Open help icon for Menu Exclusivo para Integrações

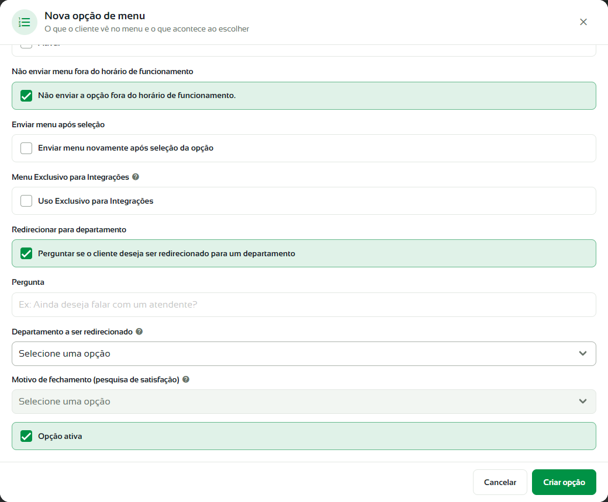[135, 177]
